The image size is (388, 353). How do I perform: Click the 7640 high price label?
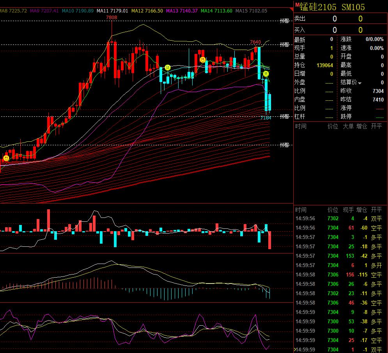tap(255, 42)
